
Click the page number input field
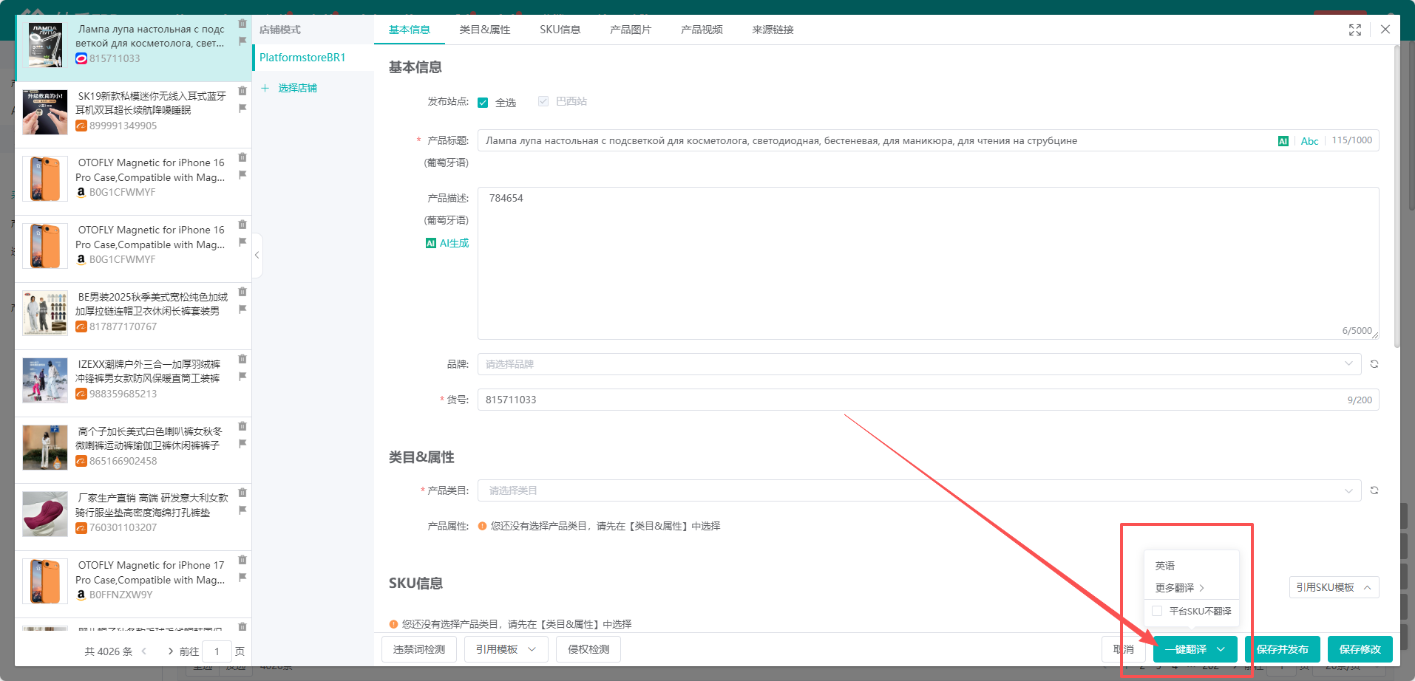[217, 651]
